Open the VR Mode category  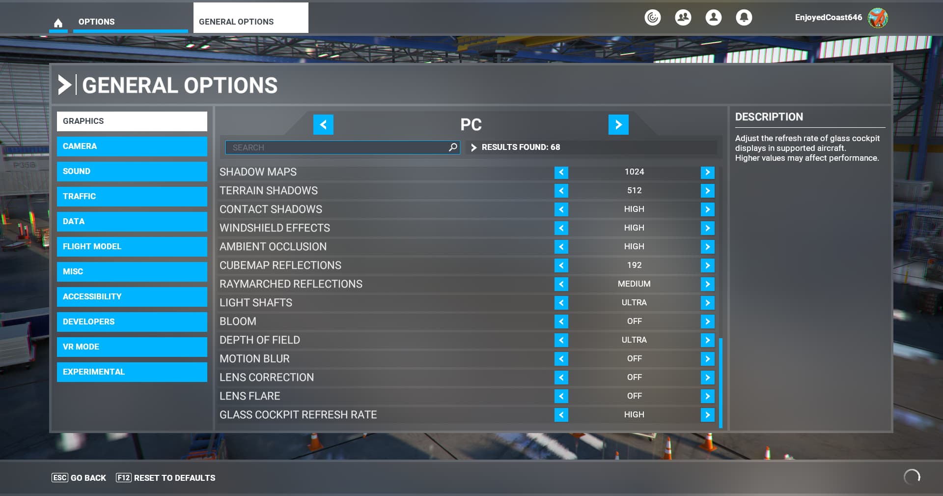132,347
